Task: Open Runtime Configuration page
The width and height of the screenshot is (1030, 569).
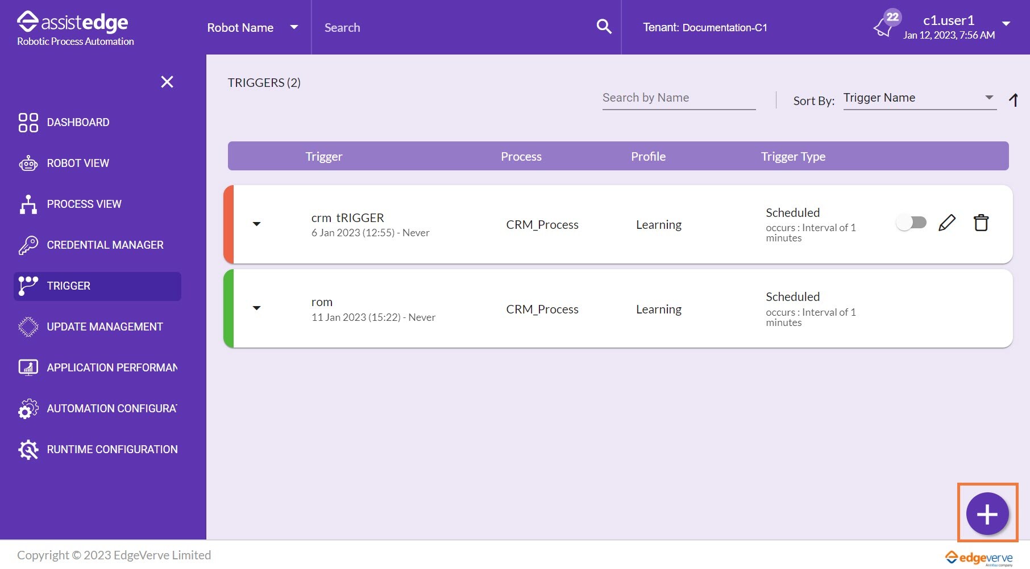Action: click(x=112, y=450)
